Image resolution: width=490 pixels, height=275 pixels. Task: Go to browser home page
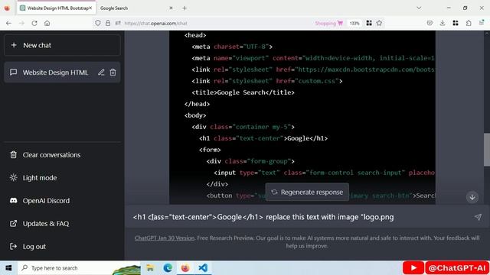click(47, 23)
